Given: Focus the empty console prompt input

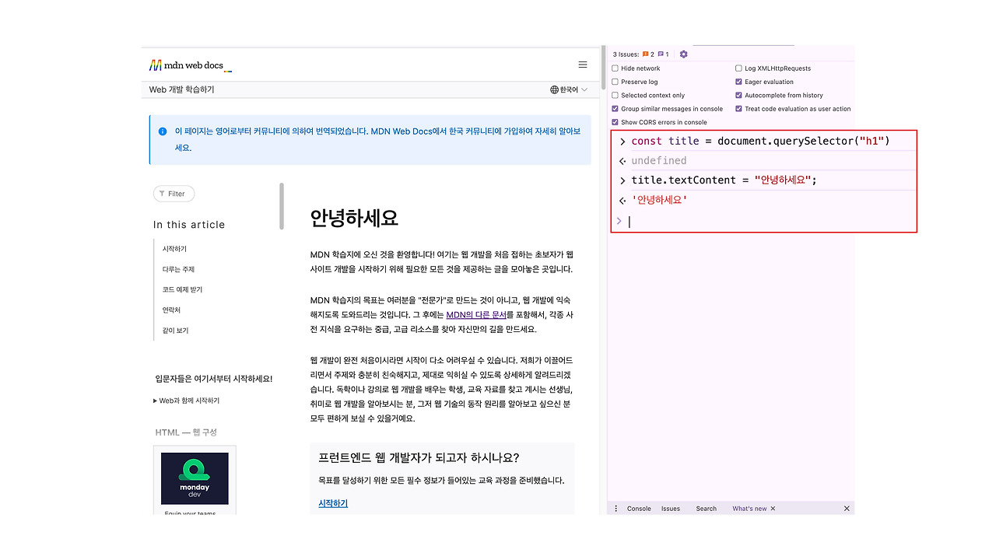Looking at the screenshot, I should [x=770, y=222].
